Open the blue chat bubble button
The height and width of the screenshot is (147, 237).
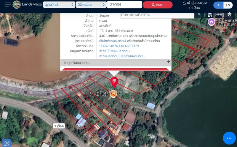point(229,138)
